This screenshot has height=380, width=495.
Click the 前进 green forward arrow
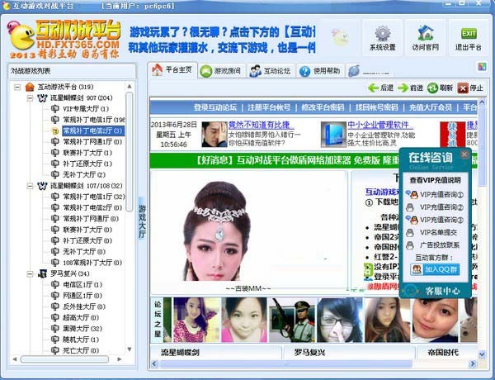click(x=403, y=88)
